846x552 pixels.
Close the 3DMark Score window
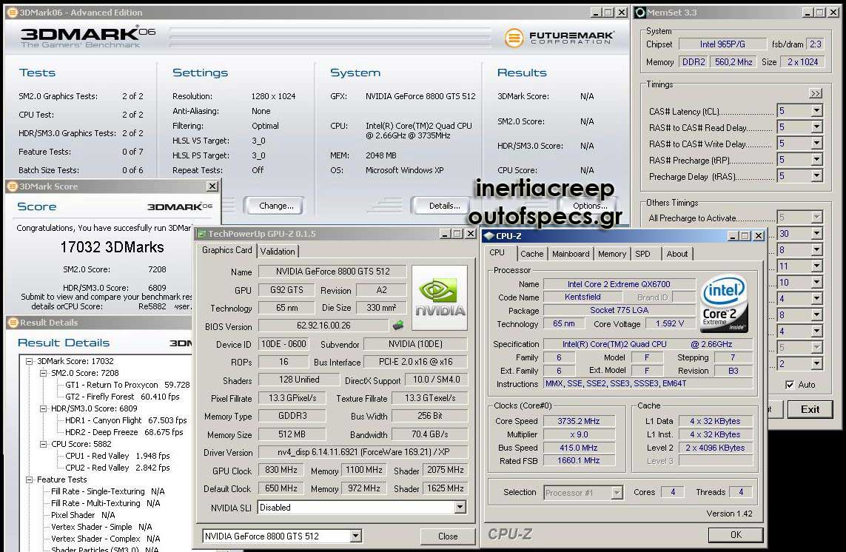212,186
